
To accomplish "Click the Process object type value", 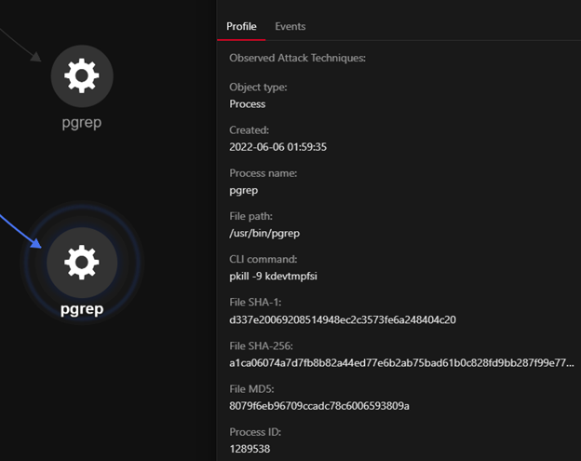I will click(247, 103).
